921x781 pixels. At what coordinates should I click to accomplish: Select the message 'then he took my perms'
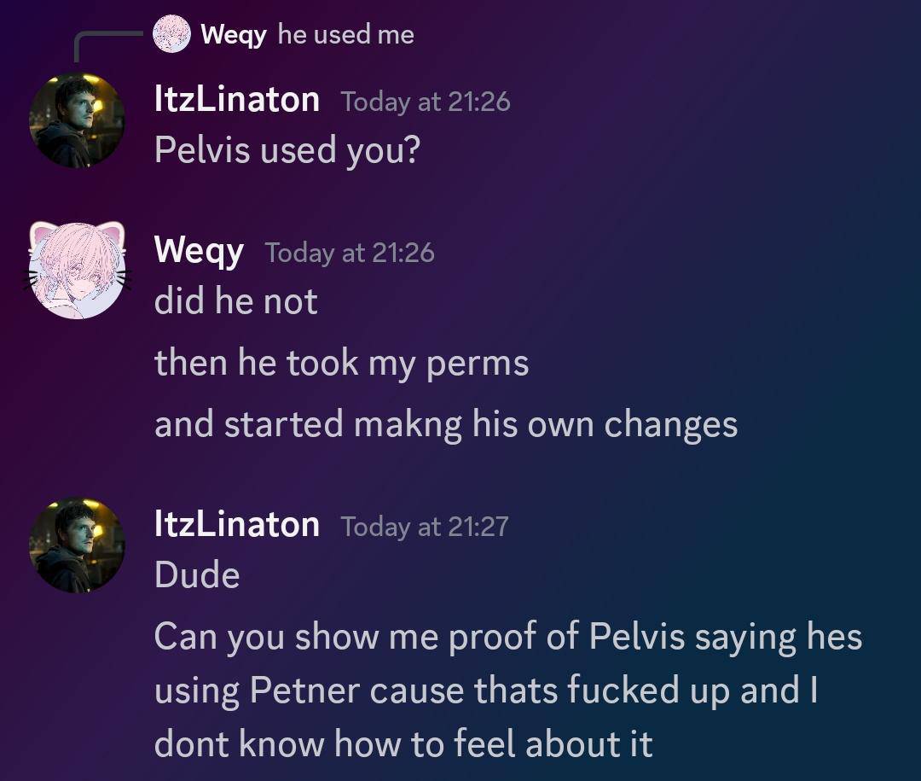341,362
